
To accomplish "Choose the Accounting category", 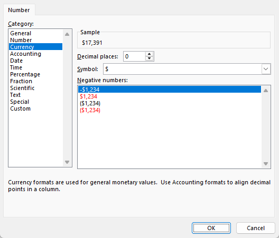I will tap(35, 54).
